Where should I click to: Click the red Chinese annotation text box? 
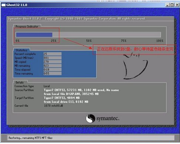tap(135, 49)
